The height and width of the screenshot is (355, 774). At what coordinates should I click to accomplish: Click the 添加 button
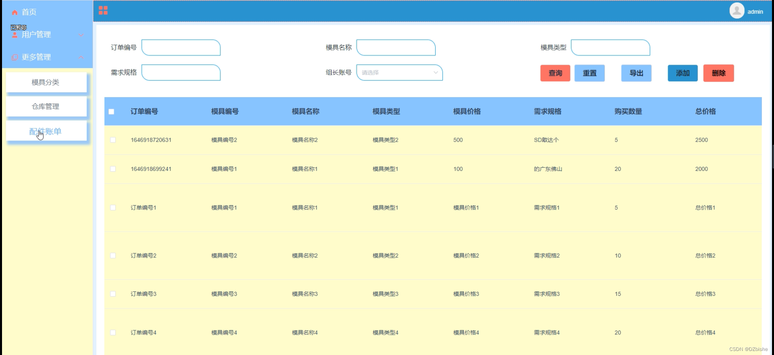pyautogui.click(x=683, y=73)
